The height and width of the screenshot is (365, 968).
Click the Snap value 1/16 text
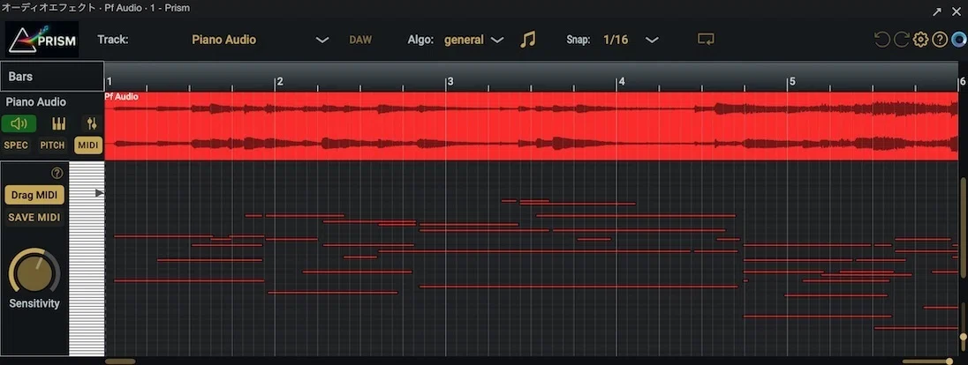(616, 40)
